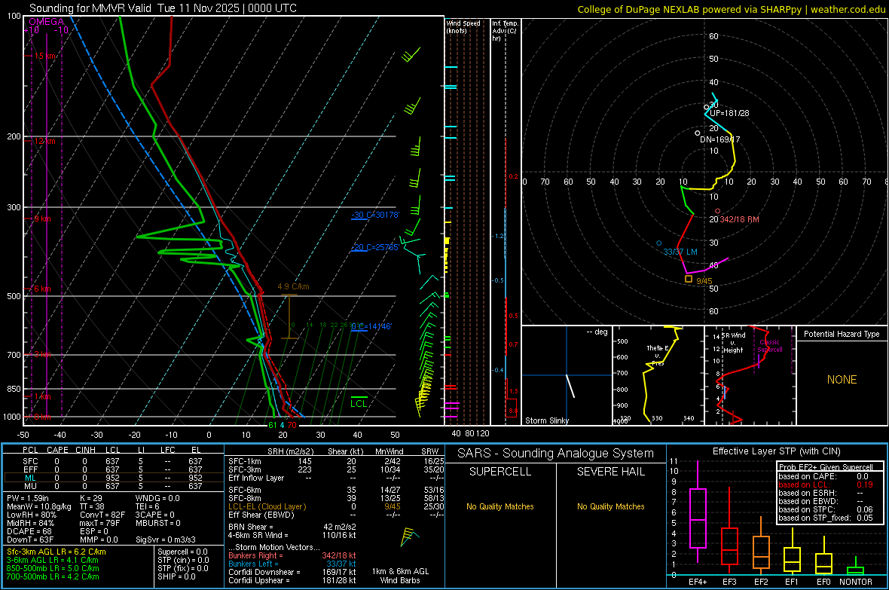Select the UP=181/28 hodograph label

(x=729, y=113)
